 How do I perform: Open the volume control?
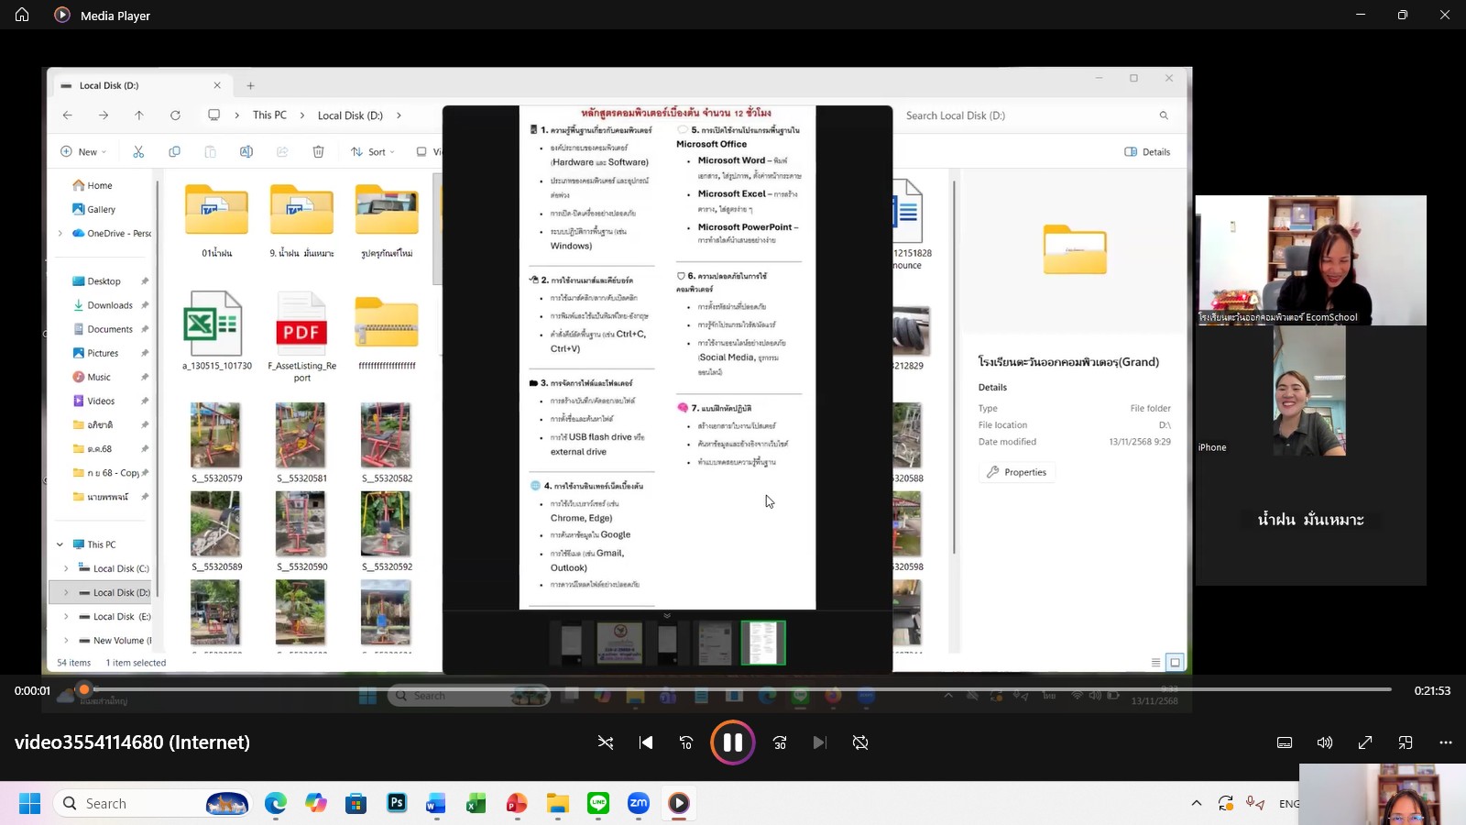(x=1325, y=742)
